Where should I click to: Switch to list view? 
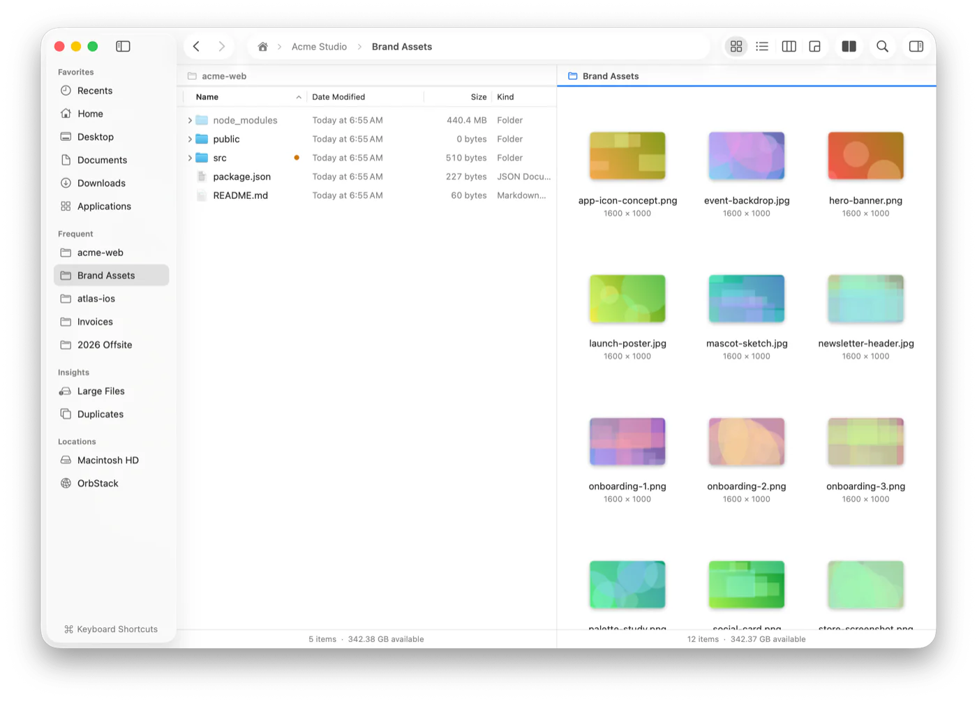[762, 46]
